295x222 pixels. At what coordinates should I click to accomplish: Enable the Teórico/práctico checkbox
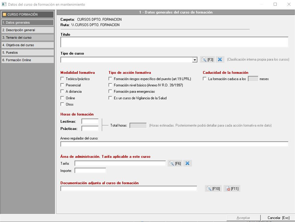pos(62,79)
